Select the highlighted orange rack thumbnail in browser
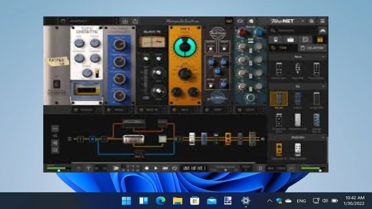372x209 pixels. [x=279, y=99]
